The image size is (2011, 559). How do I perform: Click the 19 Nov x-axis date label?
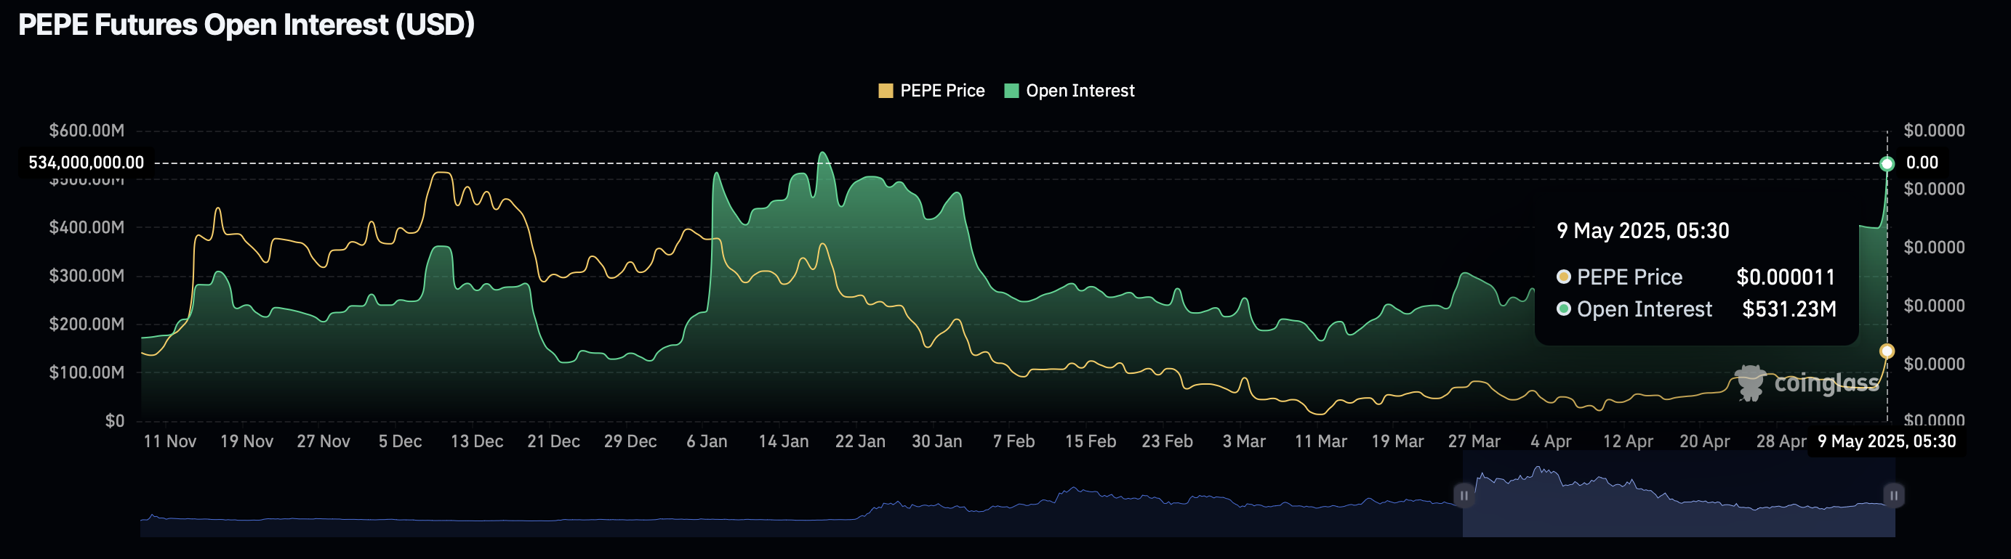(246, 441)
